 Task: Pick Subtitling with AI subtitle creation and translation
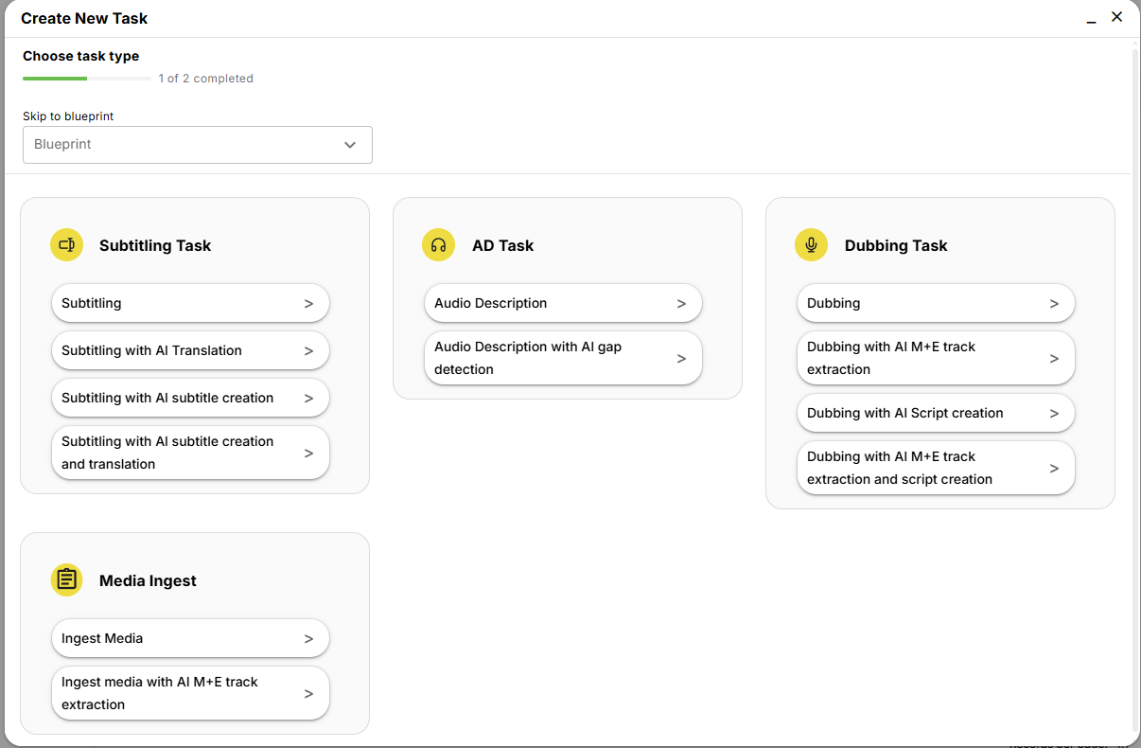(189, 453)
